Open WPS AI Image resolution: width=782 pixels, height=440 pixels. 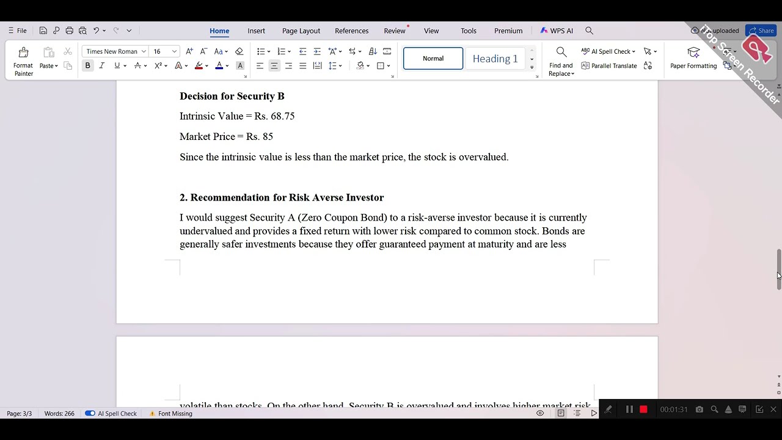coord(557,31)
